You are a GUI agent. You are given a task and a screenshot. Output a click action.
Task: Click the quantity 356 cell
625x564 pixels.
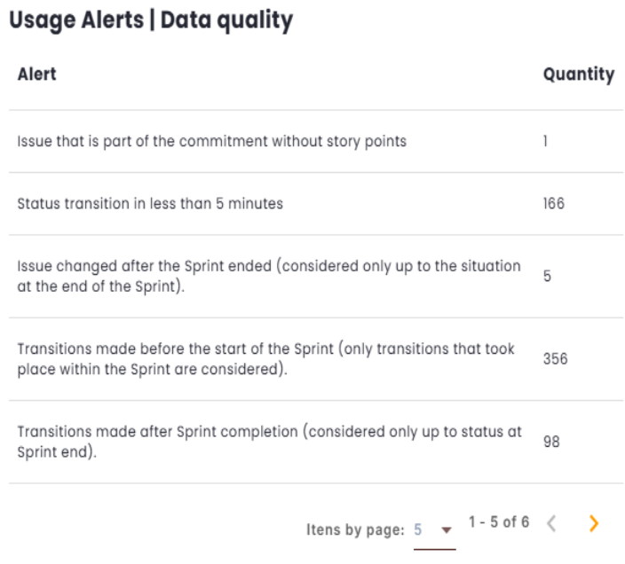pyautogui.click(x=555, y=359)
